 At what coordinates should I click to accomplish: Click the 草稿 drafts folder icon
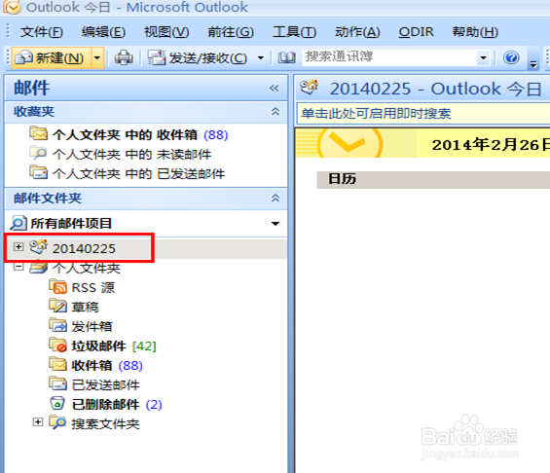57,306
